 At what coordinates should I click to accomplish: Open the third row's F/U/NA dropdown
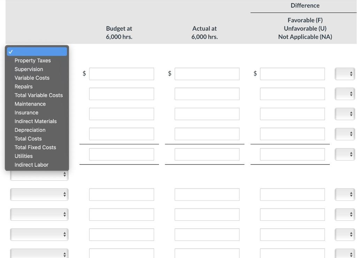tap(345, 114)
